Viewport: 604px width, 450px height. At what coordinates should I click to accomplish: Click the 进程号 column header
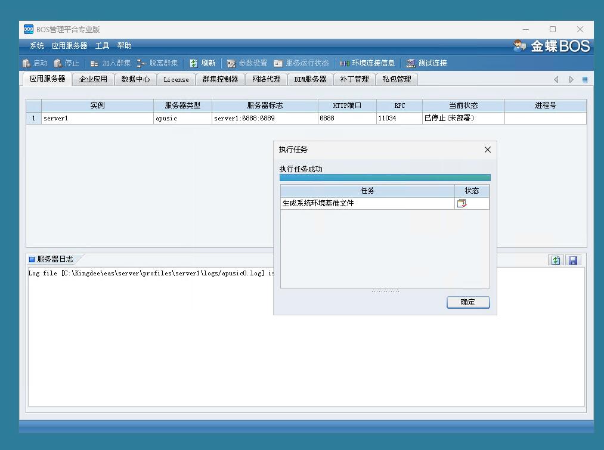[x=546, y=105]
